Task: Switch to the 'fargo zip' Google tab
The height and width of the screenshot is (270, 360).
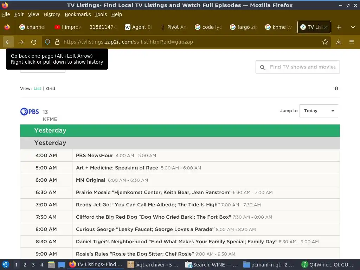Action: coord(244,27)
